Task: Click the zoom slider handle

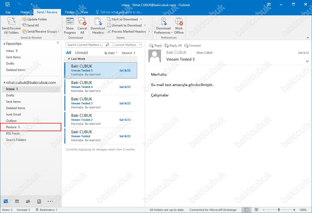Action: coord(279,210)
